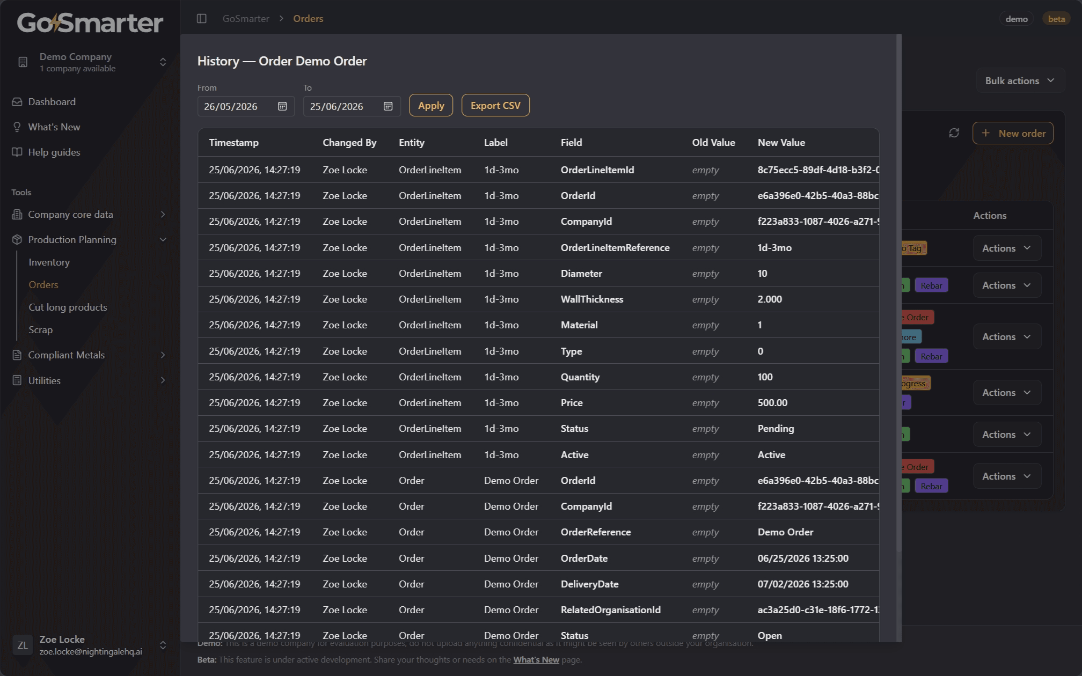Click the Old Value column header
The width and height of the screenshot is (1082, 676).
click(713, 143)
